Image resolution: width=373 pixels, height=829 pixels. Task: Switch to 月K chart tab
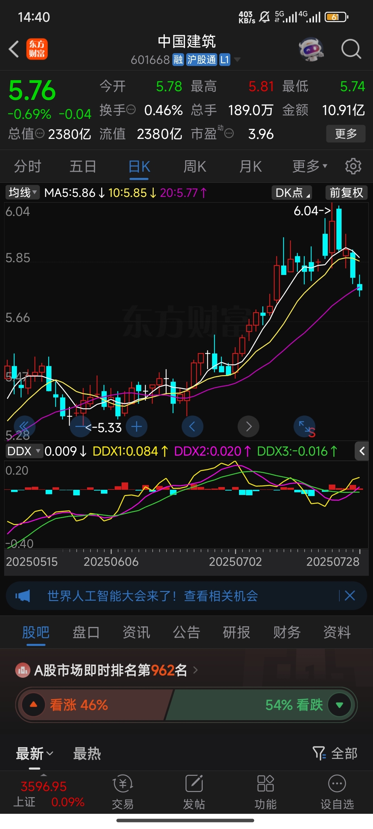tap(251, 166)
